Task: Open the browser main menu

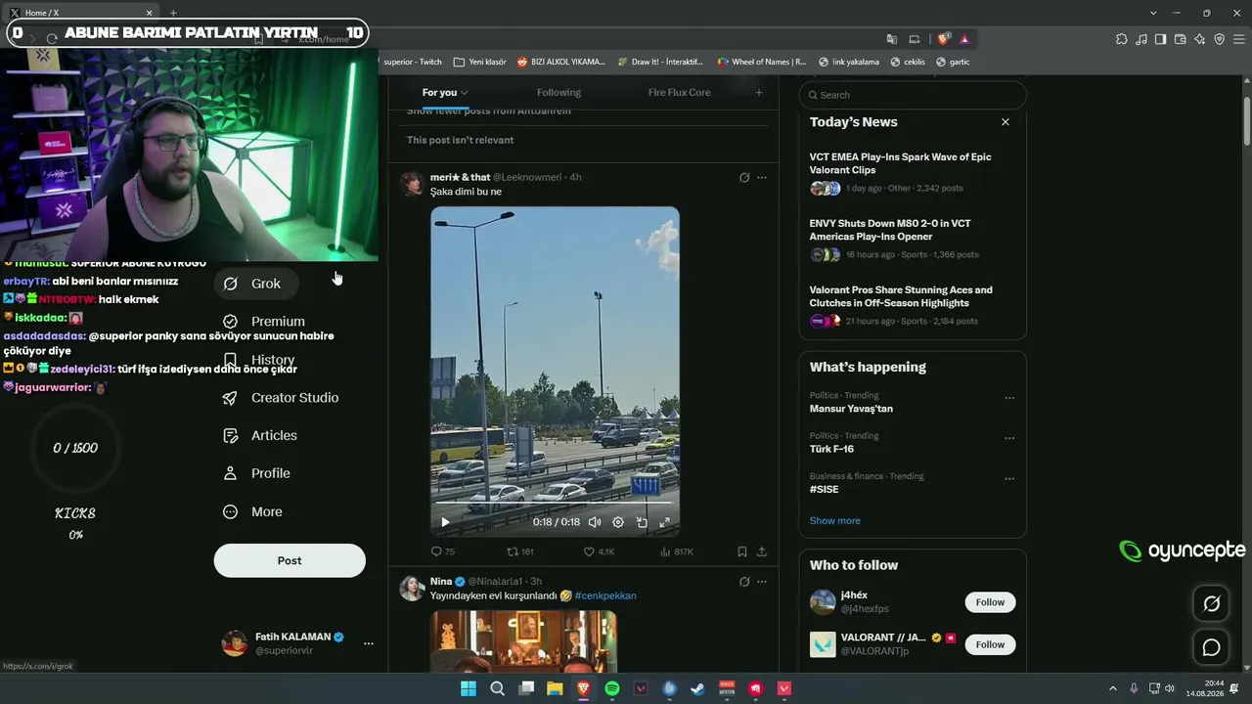Action: tap(1239, 39)
